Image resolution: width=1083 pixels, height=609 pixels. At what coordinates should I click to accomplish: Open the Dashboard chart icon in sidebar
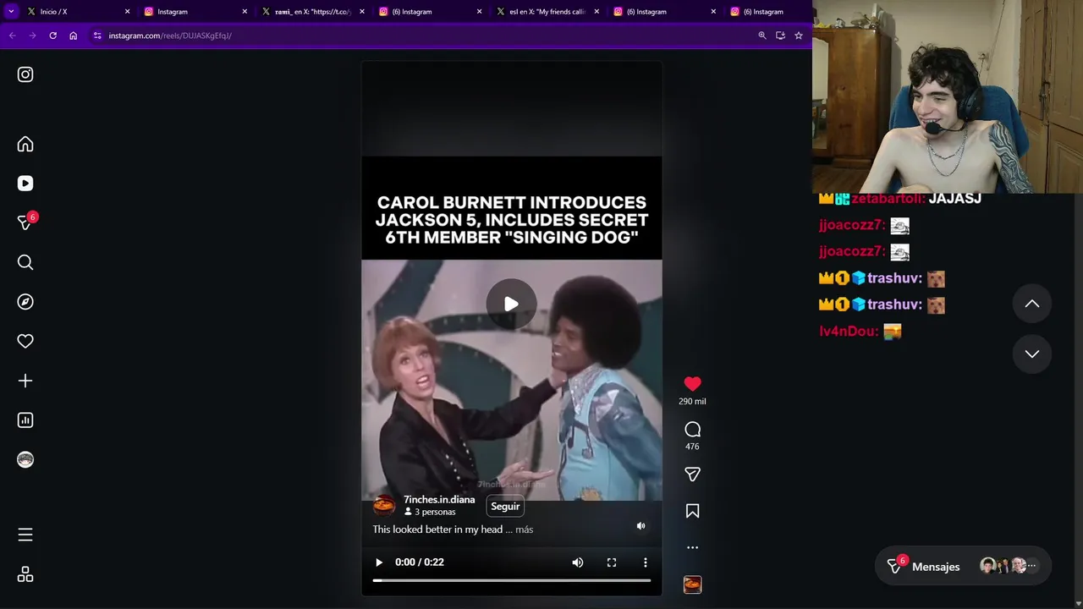point(25,420)
